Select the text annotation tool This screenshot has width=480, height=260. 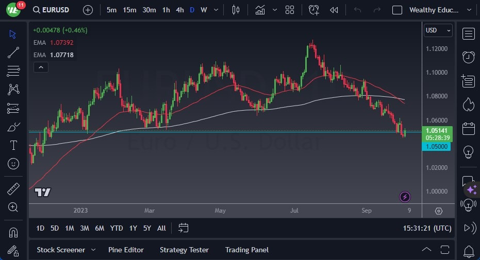pyautogui.click(x=14, y=145)
